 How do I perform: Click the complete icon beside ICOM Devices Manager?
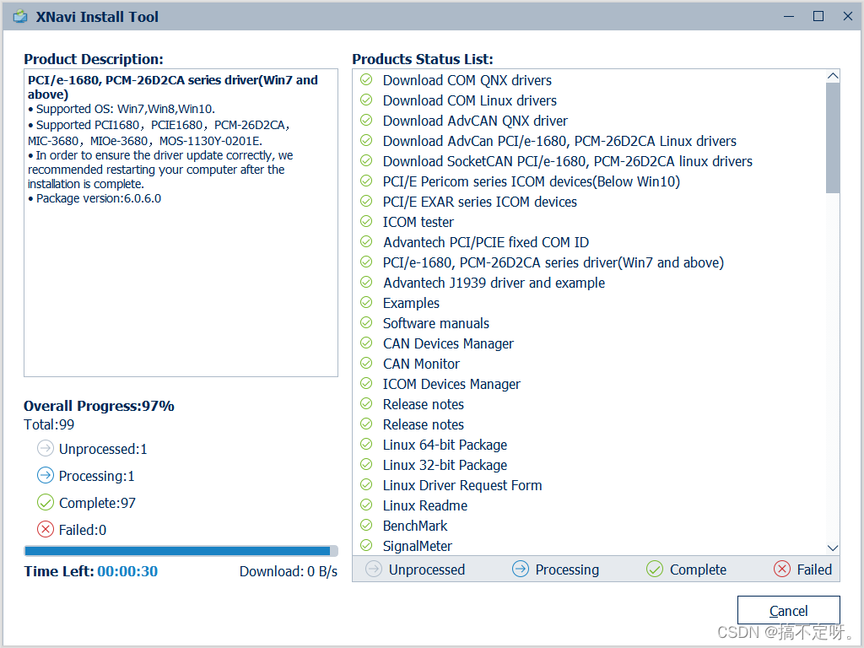pyautogui.click(x=366, y=384)
